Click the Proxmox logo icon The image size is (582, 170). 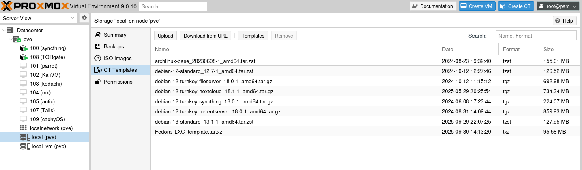[x=7, y=6]
